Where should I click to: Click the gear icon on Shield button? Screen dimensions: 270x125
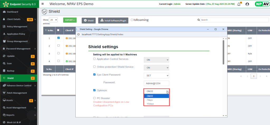tap(85, 20)
